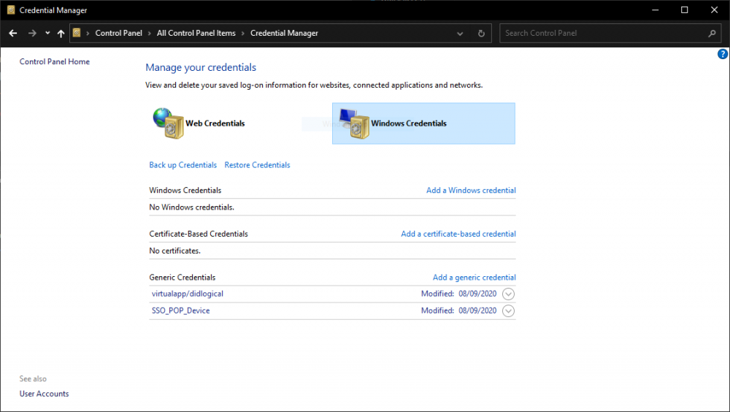Click the Back up Credentials link
The image size is (730, 412).
(x=183, y=165)
